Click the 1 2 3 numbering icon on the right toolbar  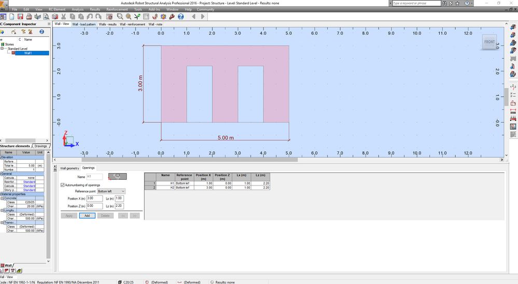513,87
